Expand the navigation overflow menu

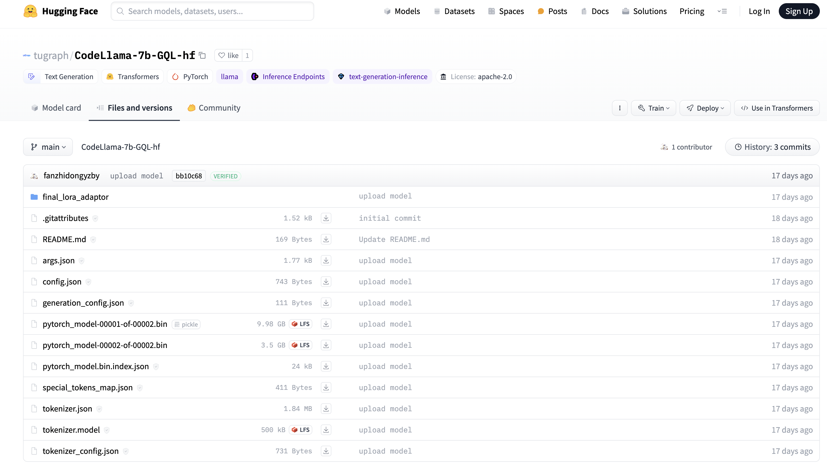click(x=722, y=11)
